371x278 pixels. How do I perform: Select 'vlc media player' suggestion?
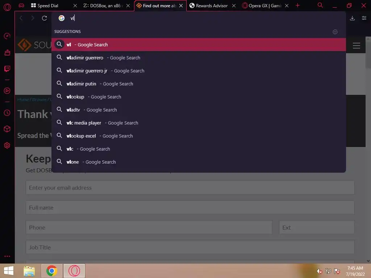(x=199, y=123)
